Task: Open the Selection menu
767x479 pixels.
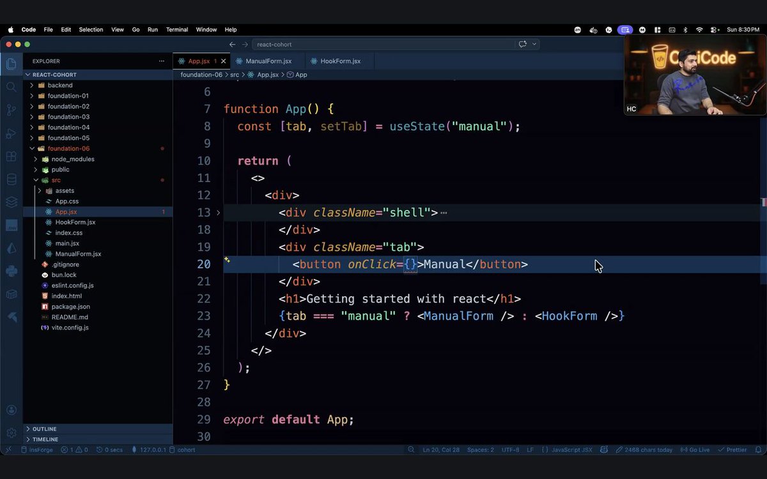Action: [91, 29]
